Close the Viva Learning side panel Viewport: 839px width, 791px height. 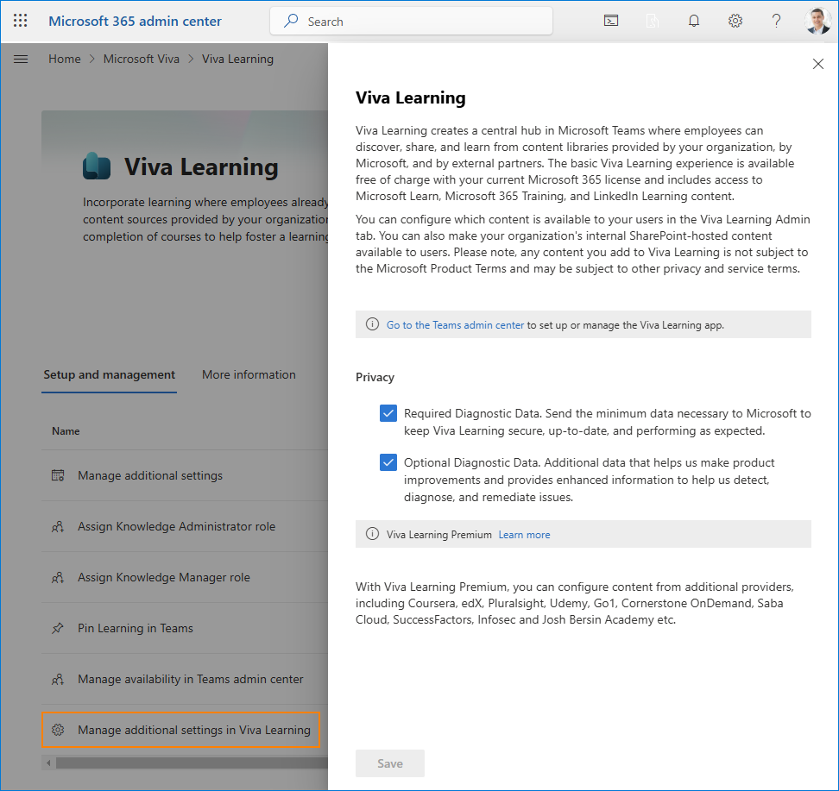click(x=818, y=64)
